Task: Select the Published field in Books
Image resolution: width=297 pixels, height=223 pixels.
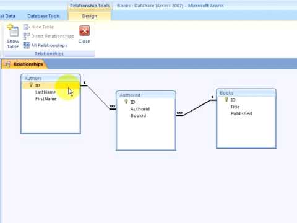Action: (241, 113)
